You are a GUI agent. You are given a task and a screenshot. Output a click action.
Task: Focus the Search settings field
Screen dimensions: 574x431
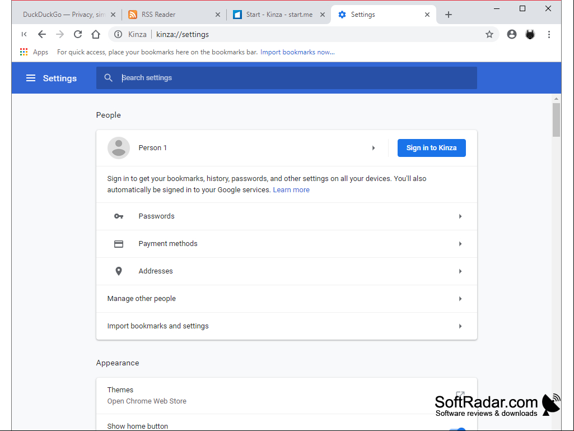pyautogui.click(x=287, y=78)
